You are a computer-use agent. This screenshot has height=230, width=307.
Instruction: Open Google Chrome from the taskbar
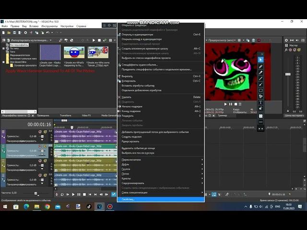47,207
